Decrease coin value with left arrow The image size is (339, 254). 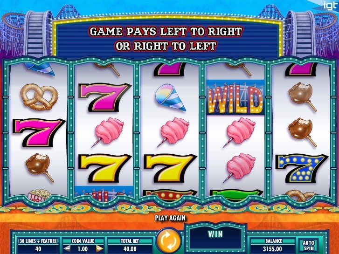(67, 248)
